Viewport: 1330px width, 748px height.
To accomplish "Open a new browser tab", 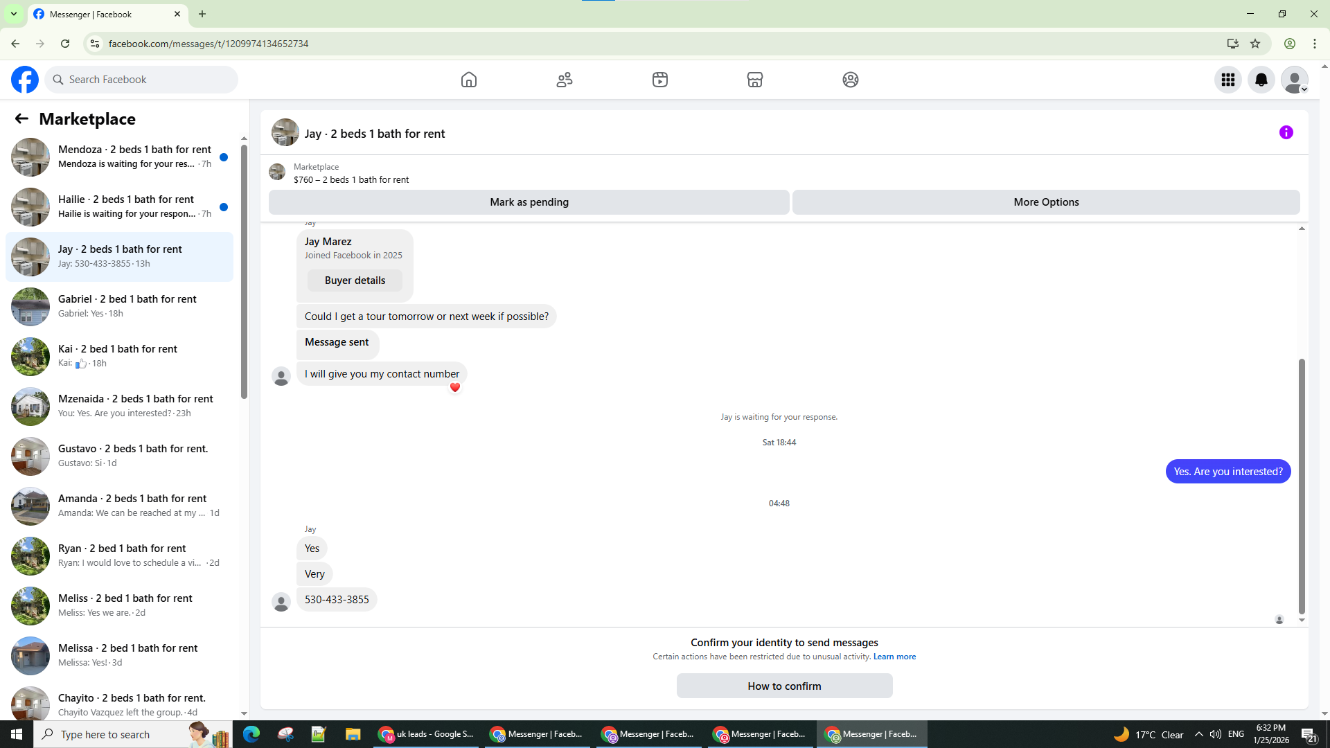I will (x=202, y=14).
